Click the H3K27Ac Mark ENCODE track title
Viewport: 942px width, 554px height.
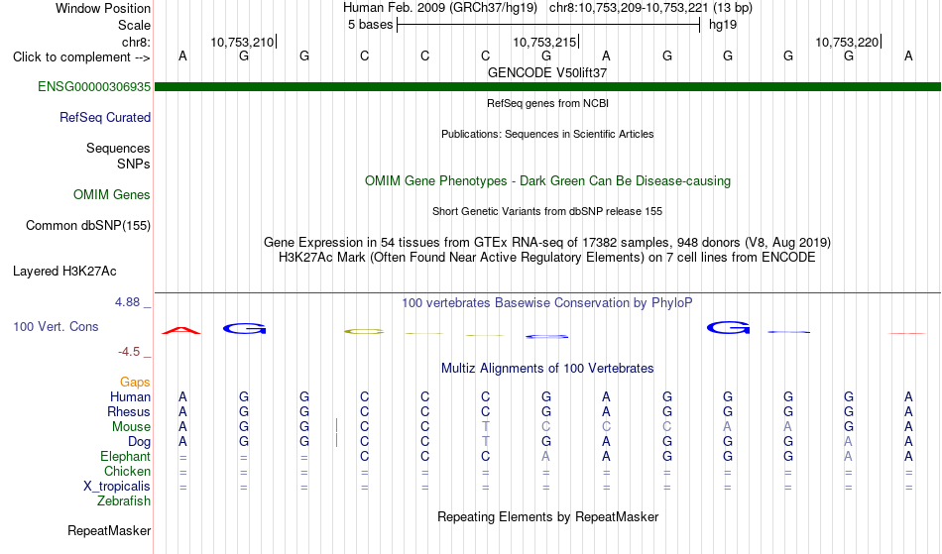click(547, 258)
